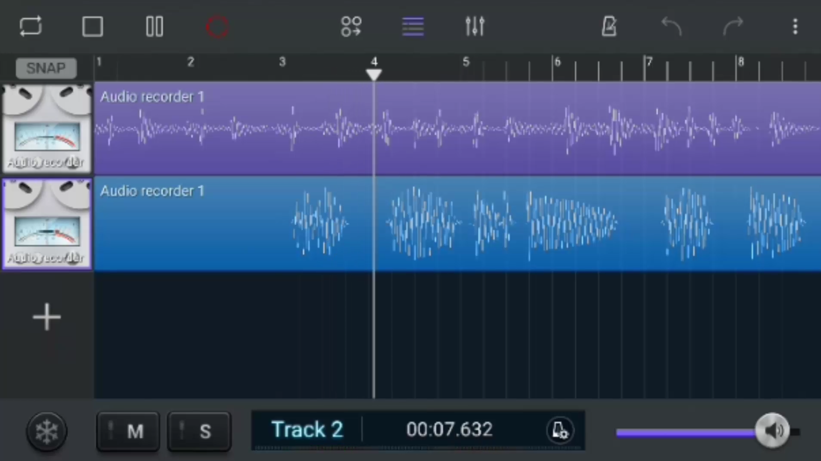Toggle loop playback mode
821x461 pixels.
click(x=30, y=26)
